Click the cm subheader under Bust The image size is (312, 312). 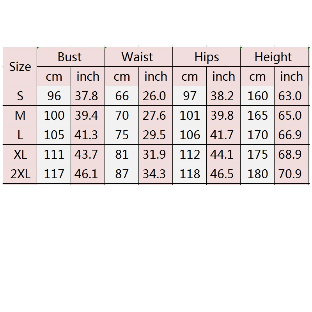[54, 76]
